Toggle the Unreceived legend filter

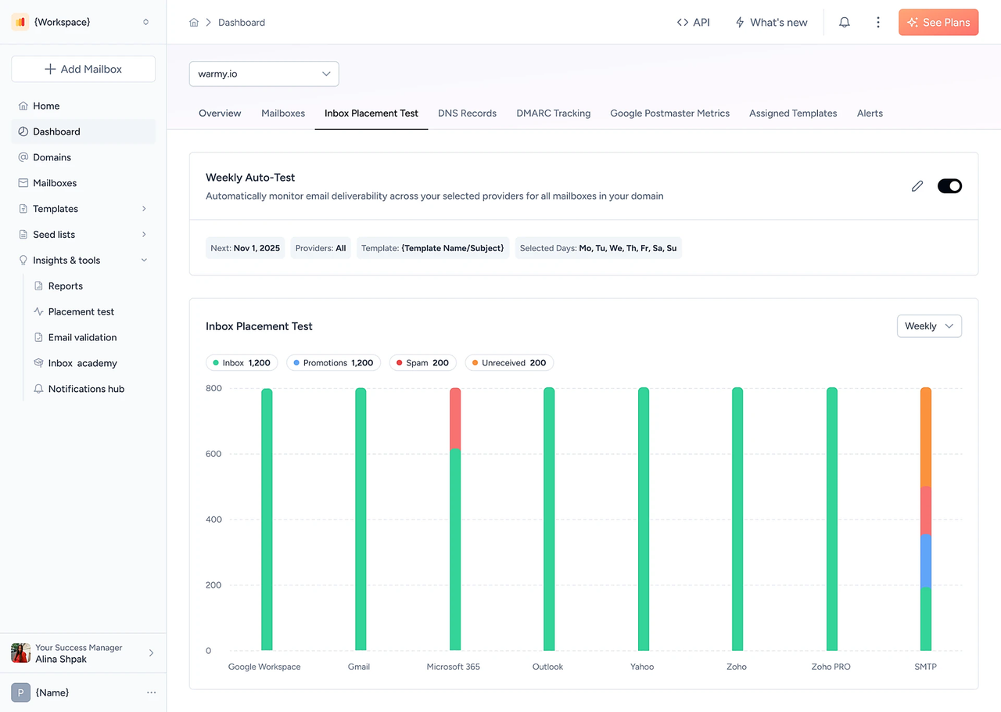point(509,363)
